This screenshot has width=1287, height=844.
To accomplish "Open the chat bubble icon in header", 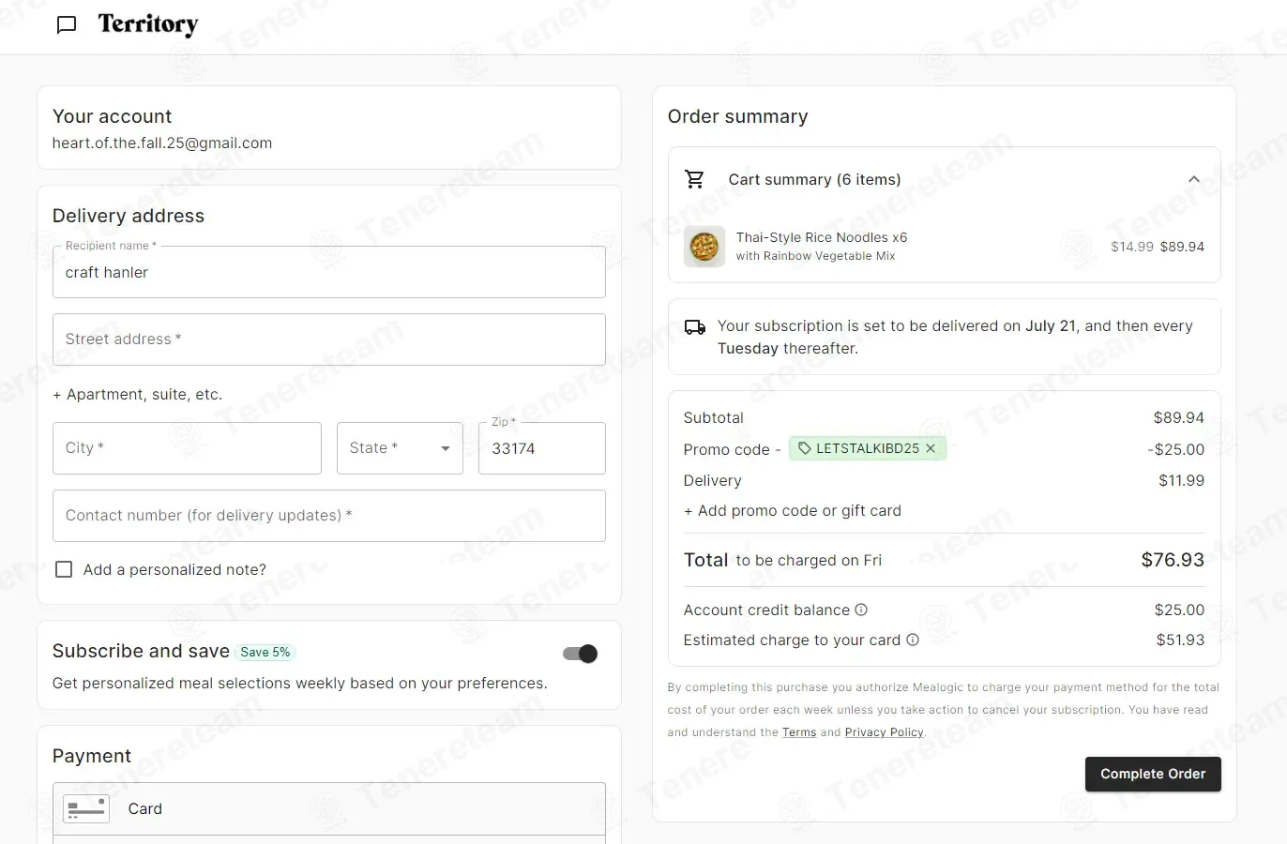I will pyautogui.click(x=67, y=24).
